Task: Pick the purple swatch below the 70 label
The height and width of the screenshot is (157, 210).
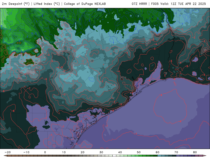Action: [178, 156]
